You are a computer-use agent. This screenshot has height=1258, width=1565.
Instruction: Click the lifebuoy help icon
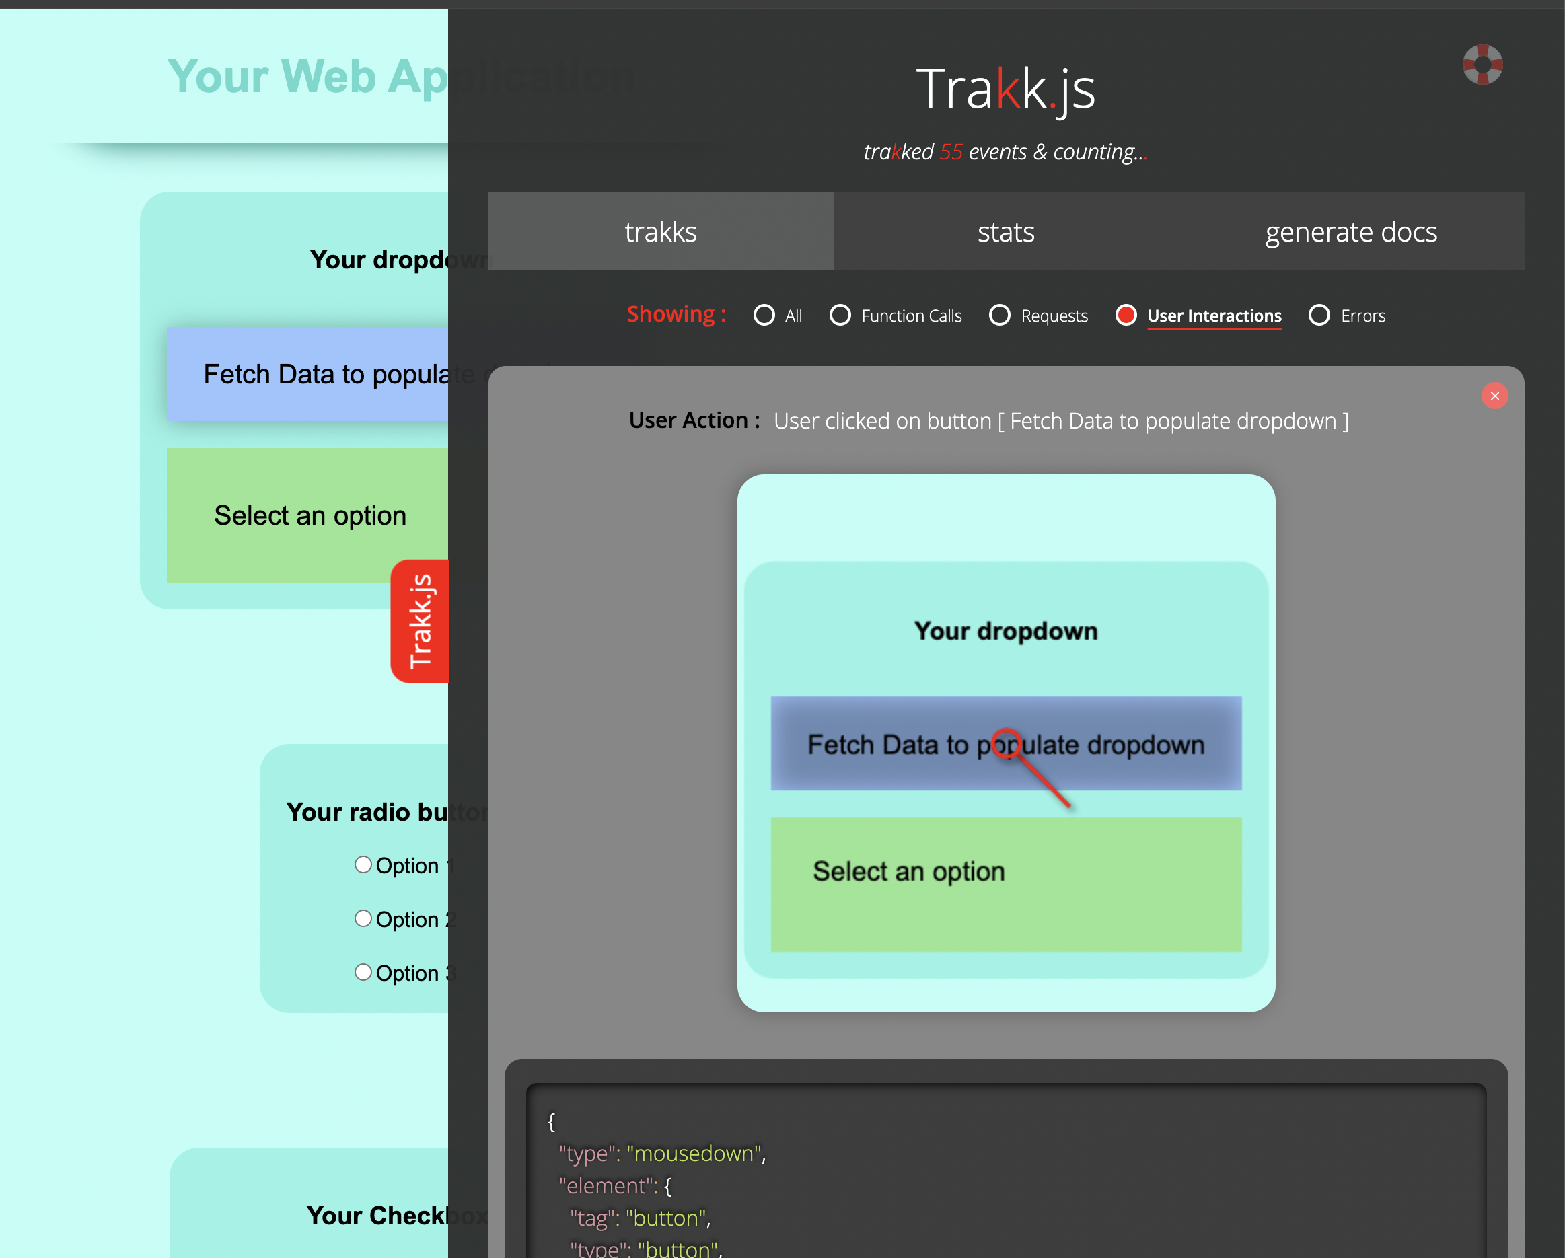click(x=1482, y=65)
